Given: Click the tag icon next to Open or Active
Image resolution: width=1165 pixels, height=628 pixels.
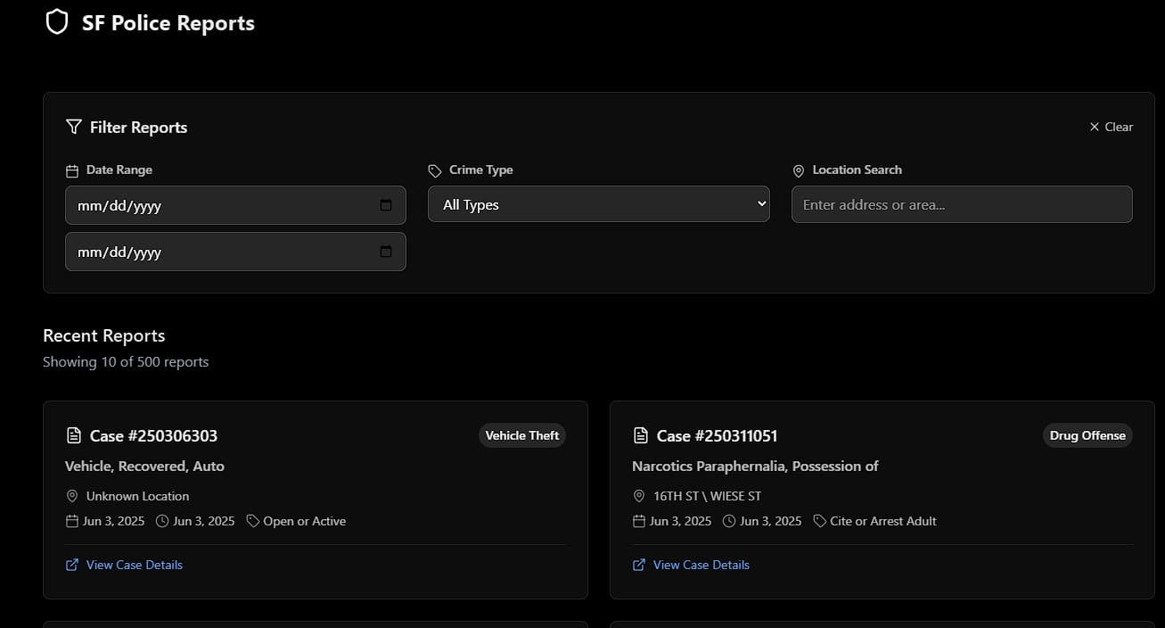Looking at the screenshot, I should [x=252, y=520].
